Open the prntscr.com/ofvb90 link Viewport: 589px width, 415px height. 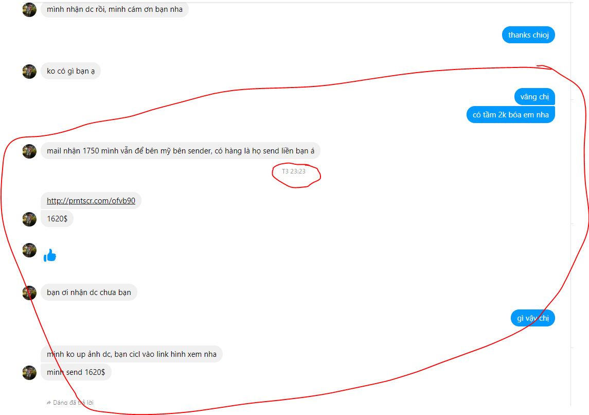[91, 201]
